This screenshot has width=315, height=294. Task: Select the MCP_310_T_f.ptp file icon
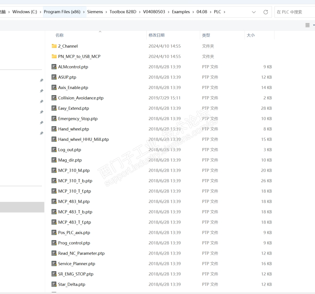[54, 191]
